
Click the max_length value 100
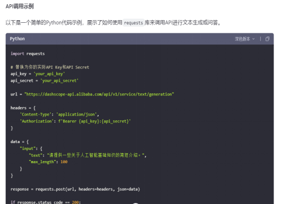point(64,162)
